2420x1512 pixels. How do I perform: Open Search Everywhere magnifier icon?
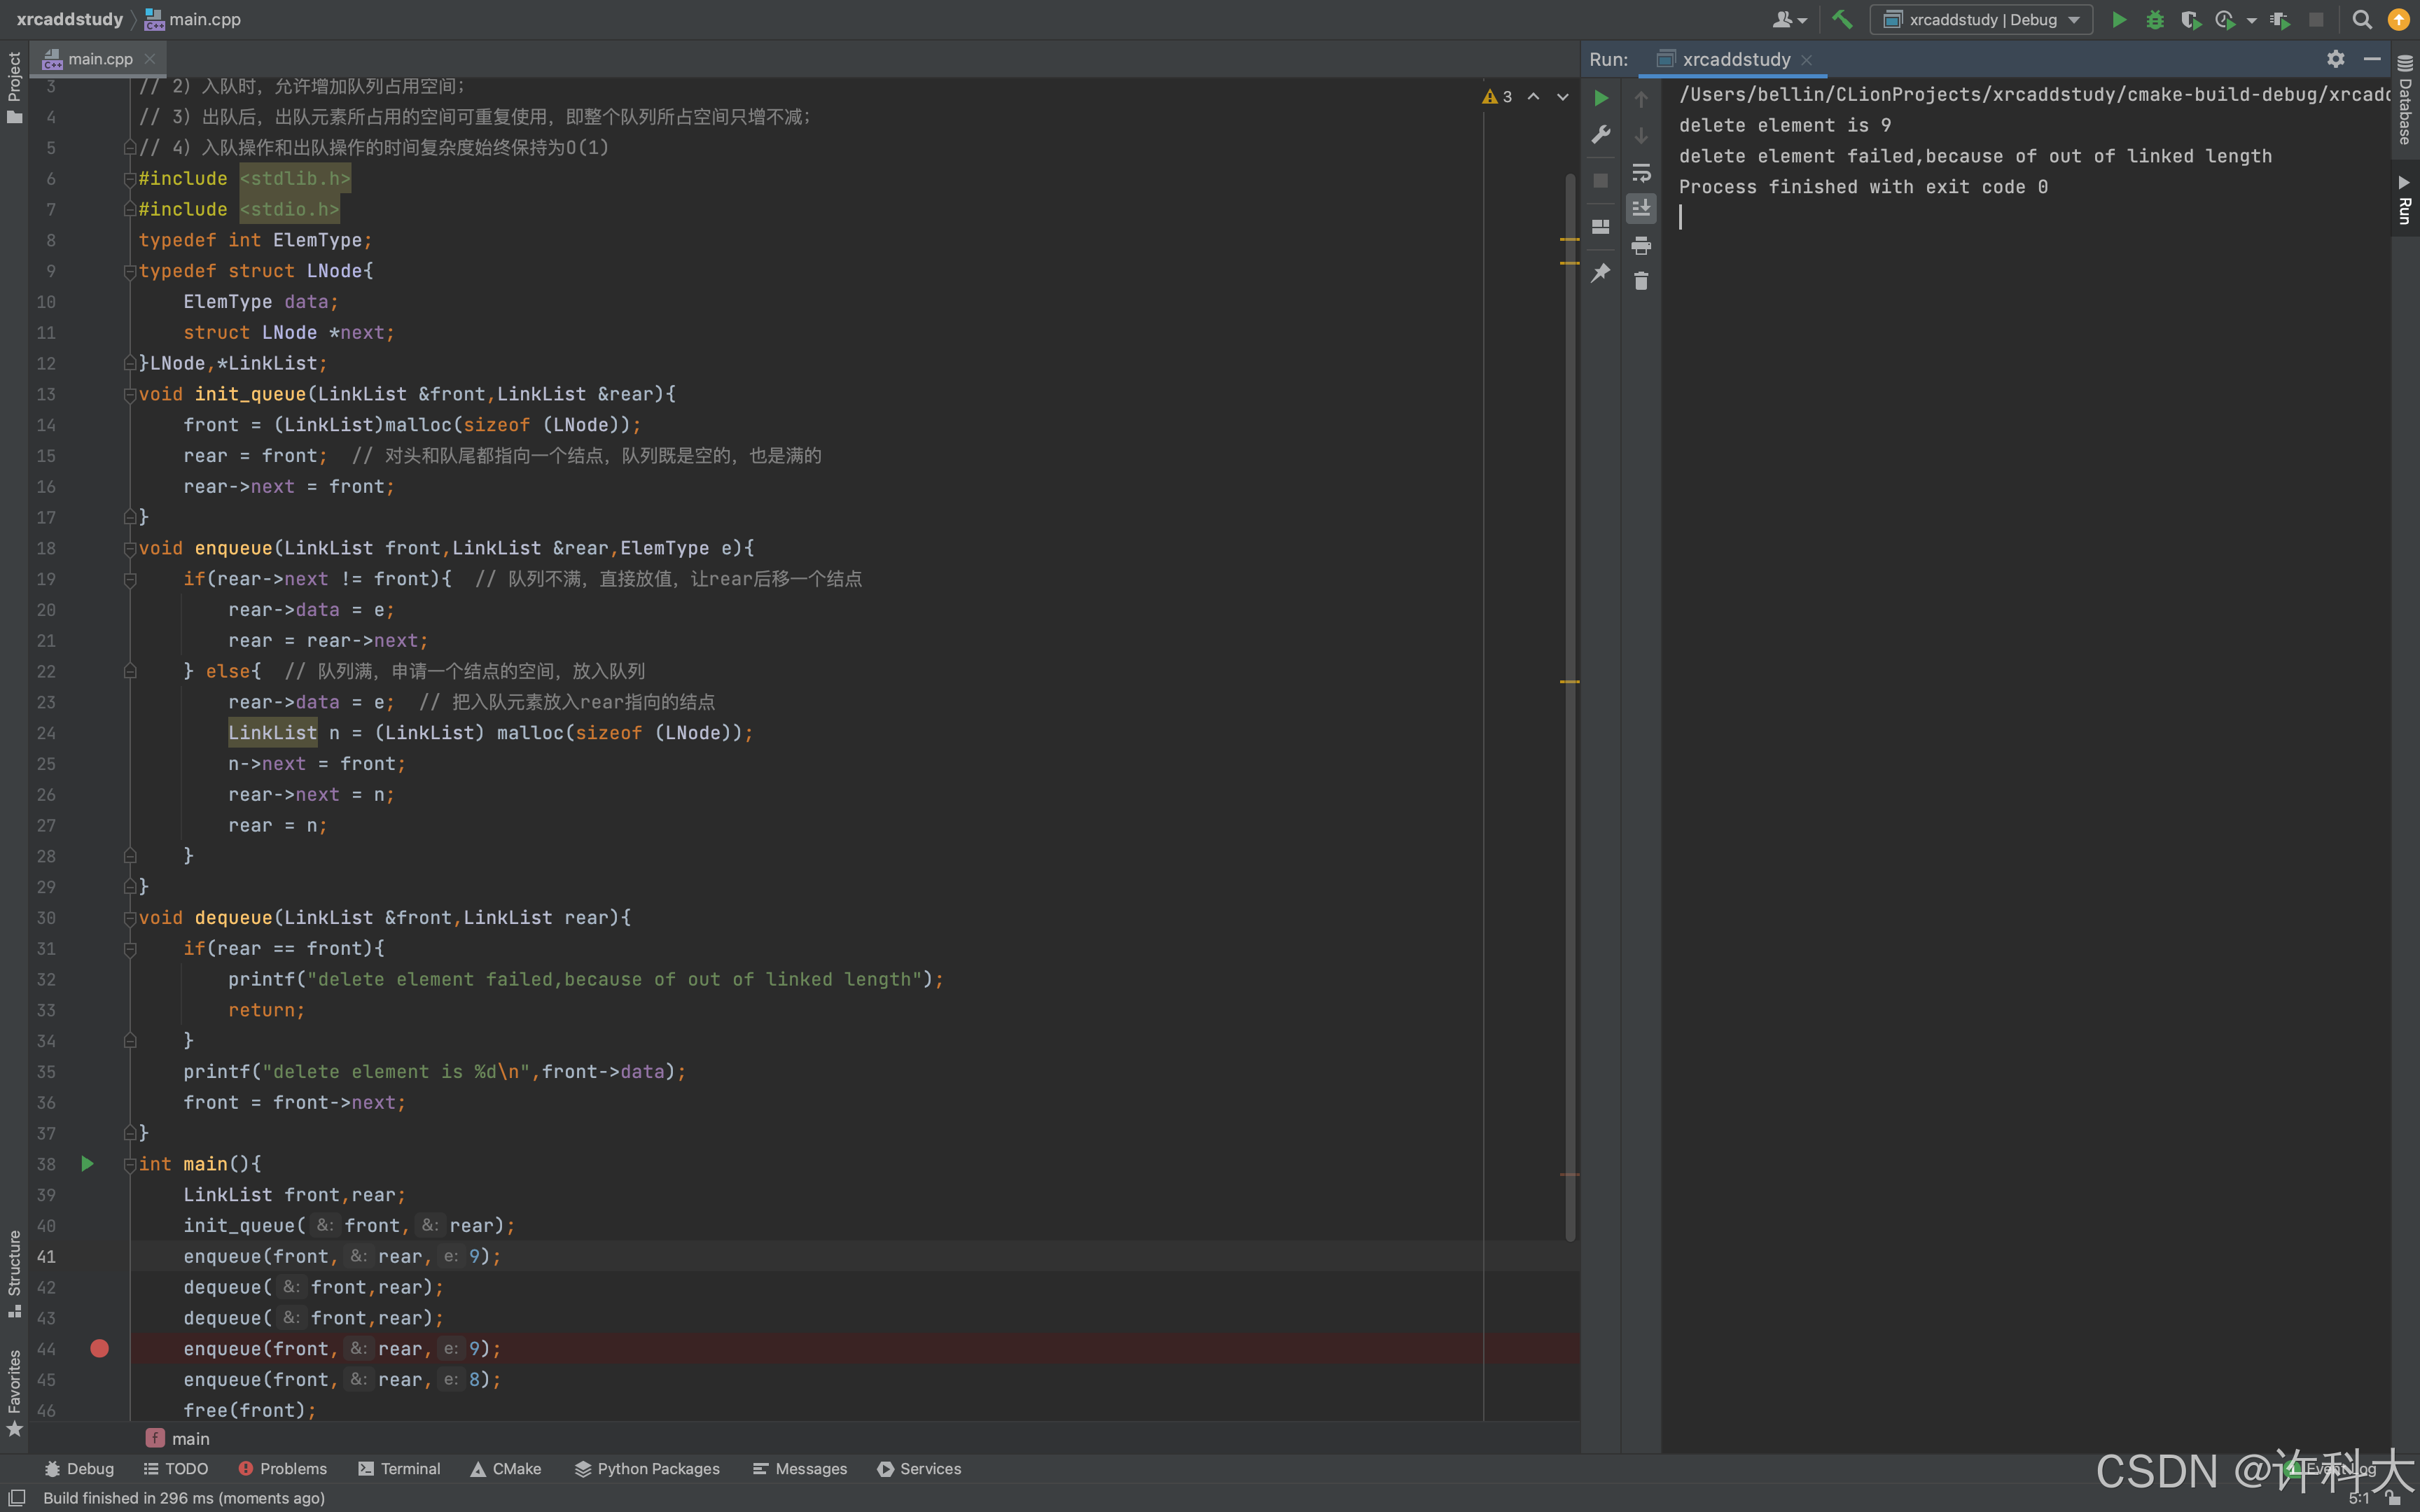(2362, 19)
